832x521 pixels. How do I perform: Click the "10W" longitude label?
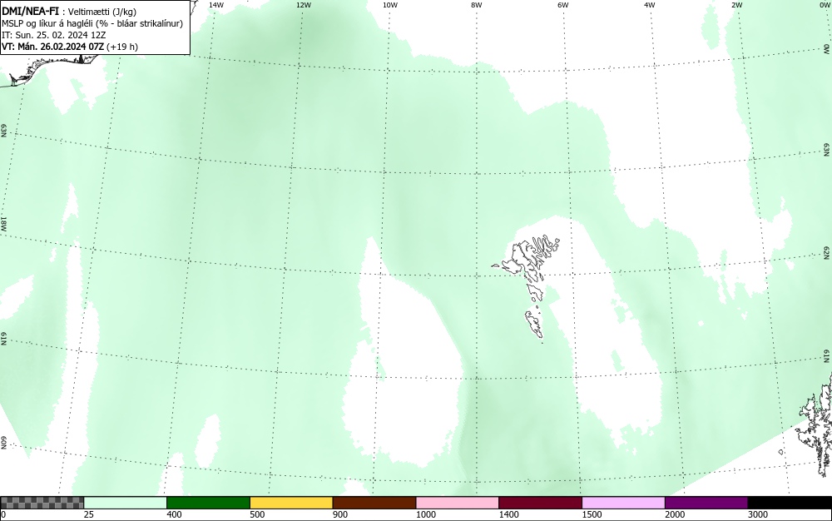point(390,5)
